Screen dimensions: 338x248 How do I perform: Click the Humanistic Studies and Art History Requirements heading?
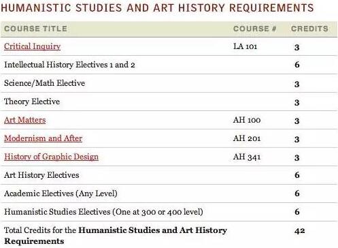pyautogui.click(x=157, y=7)
